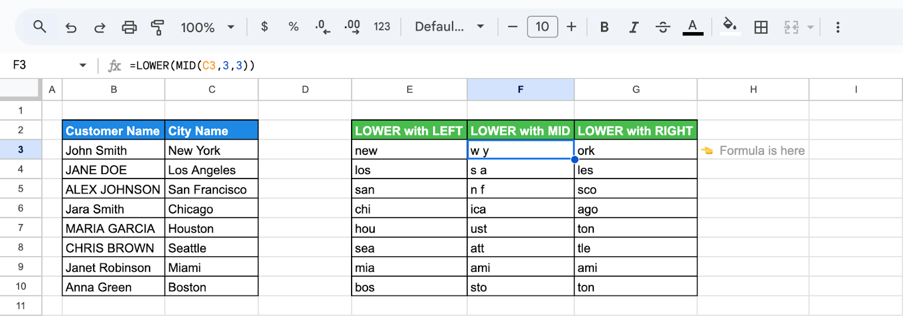Image resolution: width=903 pixels, height=316 pixels.
Task: Expand the merge cells dropdown arrow
Action: pos(810,27)
